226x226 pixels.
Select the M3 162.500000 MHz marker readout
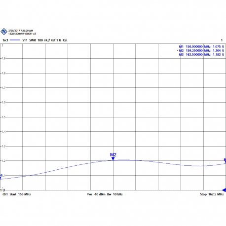pos(201,55)
